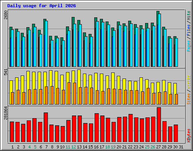Click green weekend day label 4

click(x=29, y=147)
